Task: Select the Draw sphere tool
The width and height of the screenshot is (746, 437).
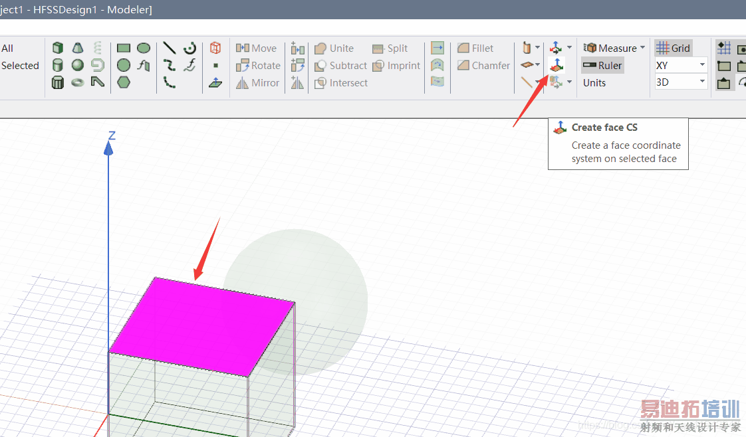Action: (x=78, y=65)
